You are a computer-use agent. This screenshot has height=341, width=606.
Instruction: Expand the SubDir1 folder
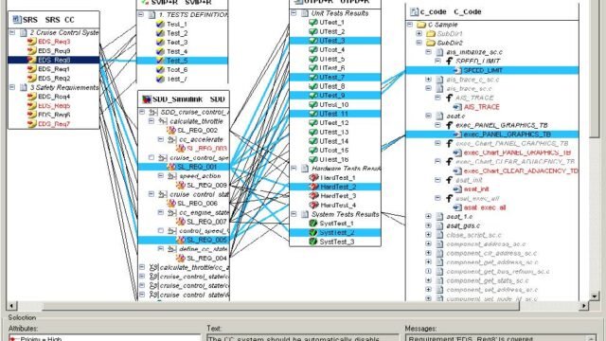[x=419, y=34]
